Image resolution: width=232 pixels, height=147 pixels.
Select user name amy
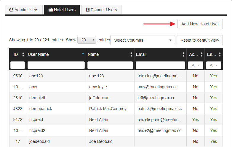(x=33, y=87)
